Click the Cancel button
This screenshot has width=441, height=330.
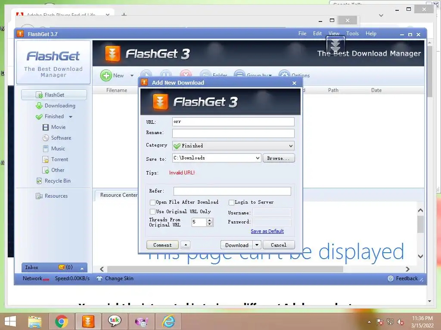click(279, 245)
